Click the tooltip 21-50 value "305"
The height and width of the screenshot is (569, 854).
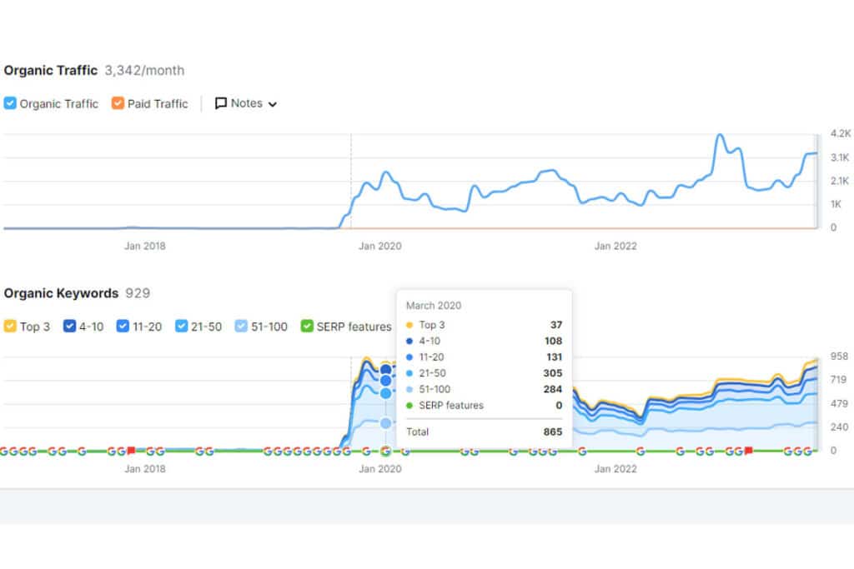(x=553, y=373)
